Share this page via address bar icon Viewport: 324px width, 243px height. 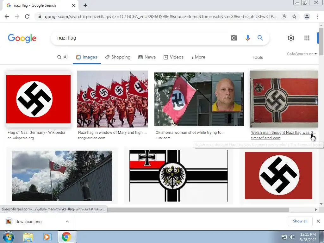click(x=284, y=16)
